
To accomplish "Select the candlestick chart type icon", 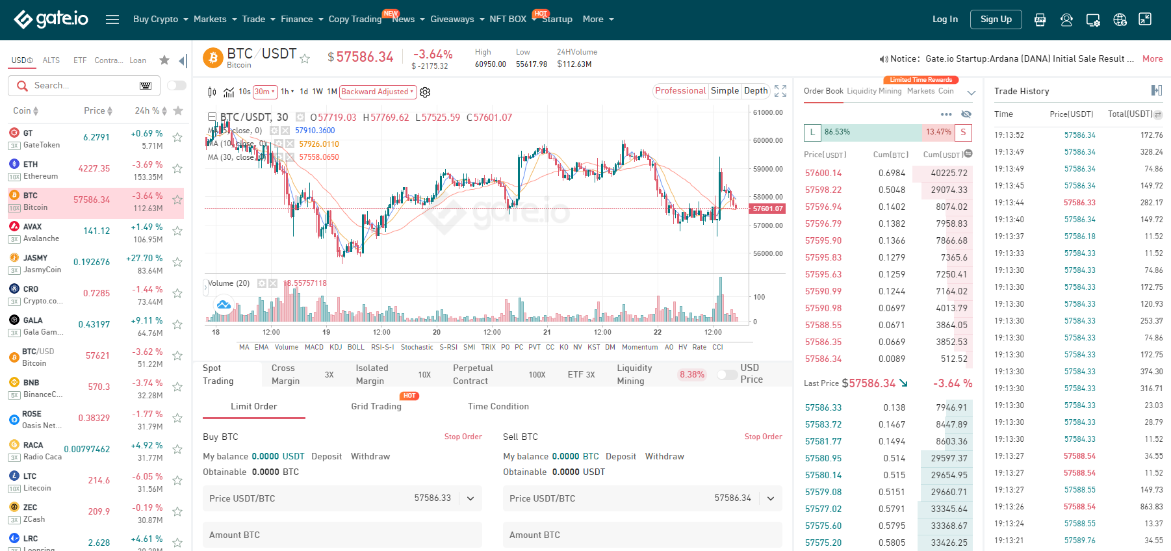I will (212, 92).
